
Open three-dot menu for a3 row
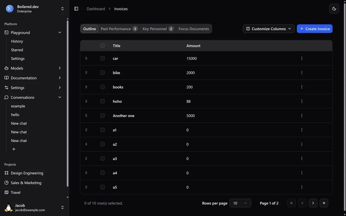302,159
